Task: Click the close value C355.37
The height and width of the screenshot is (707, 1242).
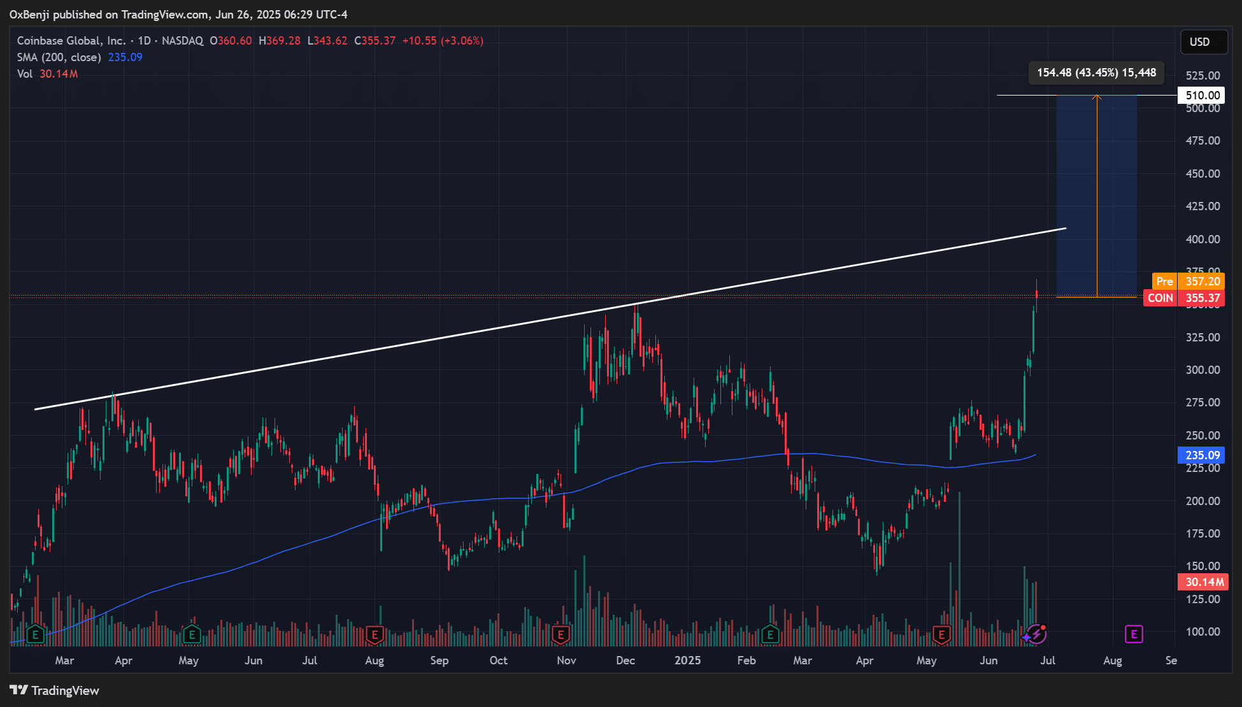Action: point(375,41)
